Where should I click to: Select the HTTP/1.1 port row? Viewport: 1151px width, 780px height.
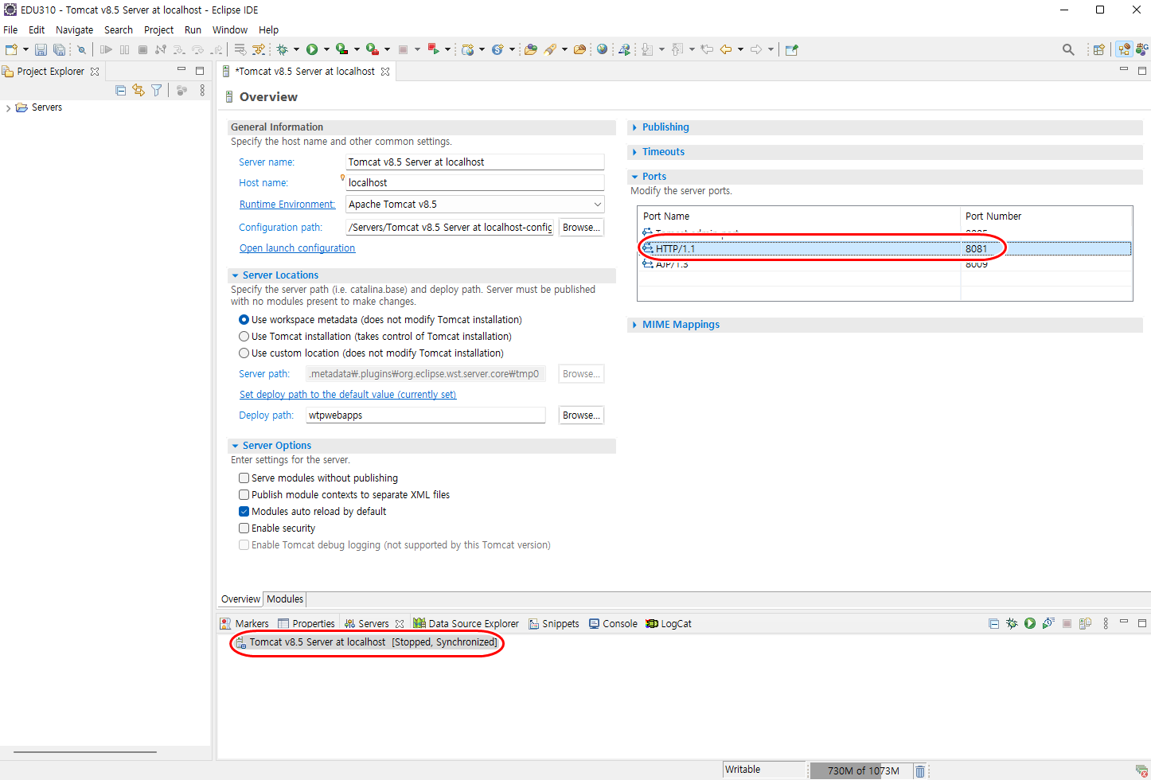pyautogui.click(x=885, y=249)
